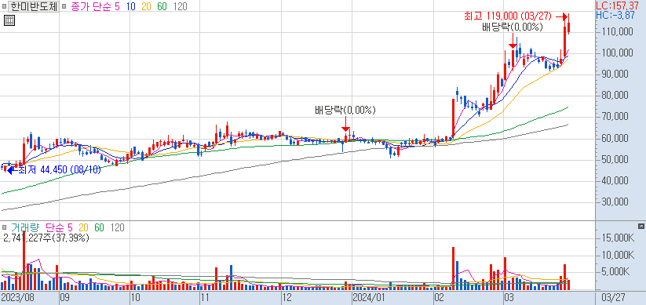Toggle the square marker before 종가 단순

(x=64, y=6)
